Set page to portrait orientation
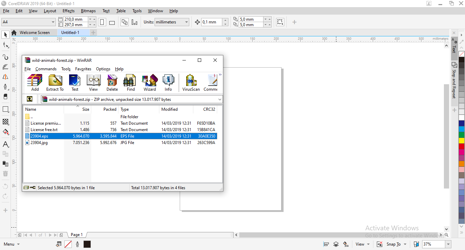Viewport: 465px width, 250px height. click(102, 22)
